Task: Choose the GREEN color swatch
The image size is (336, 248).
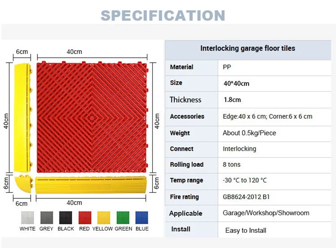Action: coord(123,219)
